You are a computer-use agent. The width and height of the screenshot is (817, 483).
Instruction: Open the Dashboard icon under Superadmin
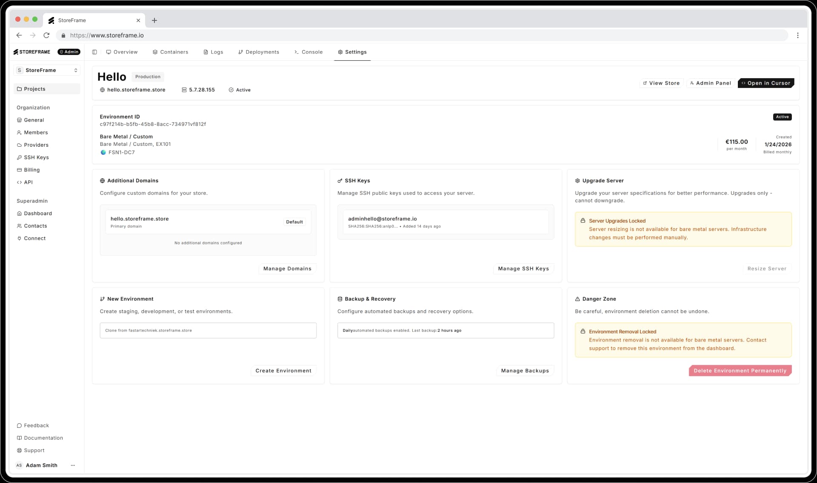point(19,213)
